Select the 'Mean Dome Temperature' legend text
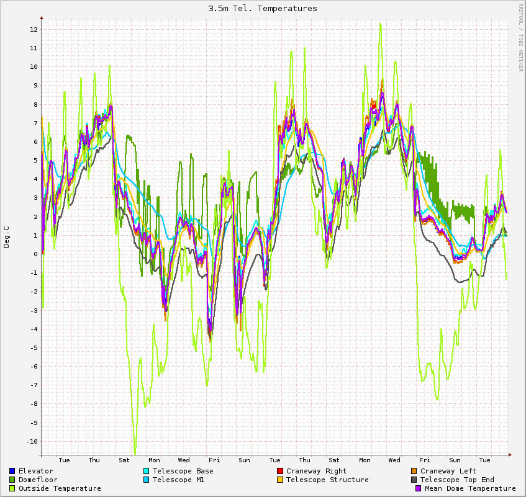526x497 pixels. [x=470, y=489]
